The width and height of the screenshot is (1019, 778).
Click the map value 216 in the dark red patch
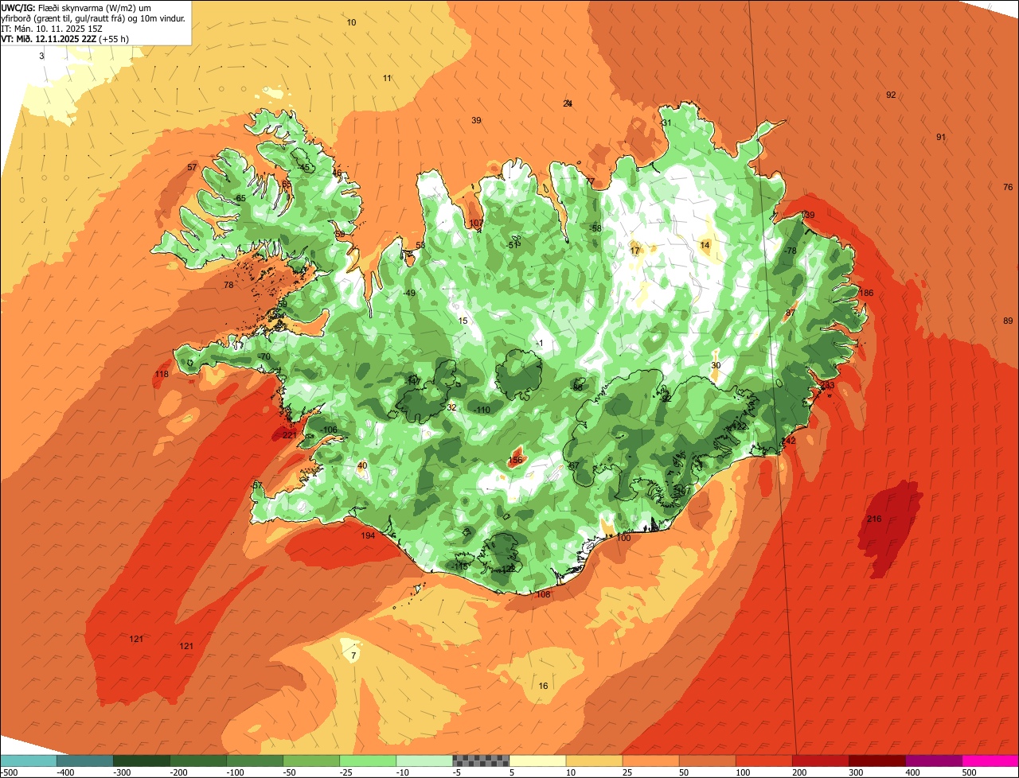click(x=874, y=519)
